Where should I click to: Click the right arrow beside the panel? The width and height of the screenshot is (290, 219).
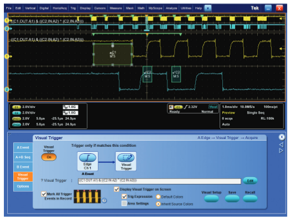[x=281, y=151]
